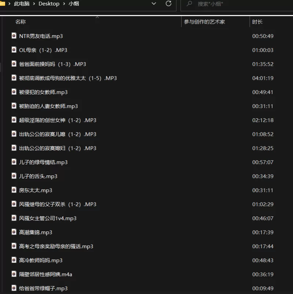The image size is (293, 294).
Task: Click the magnifier icon in search box
Action: pos(189,3)
